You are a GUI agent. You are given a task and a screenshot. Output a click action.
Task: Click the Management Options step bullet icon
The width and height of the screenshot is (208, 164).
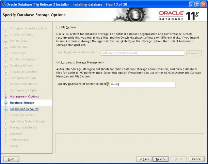6,97
